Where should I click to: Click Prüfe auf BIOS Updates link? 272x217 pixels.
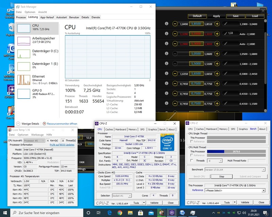point(62,145)
